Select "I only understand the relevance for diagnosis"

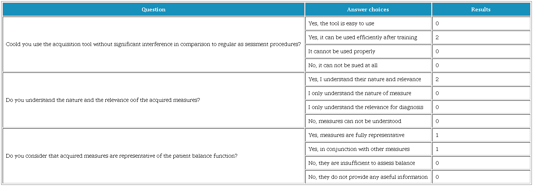pos(366,107)
